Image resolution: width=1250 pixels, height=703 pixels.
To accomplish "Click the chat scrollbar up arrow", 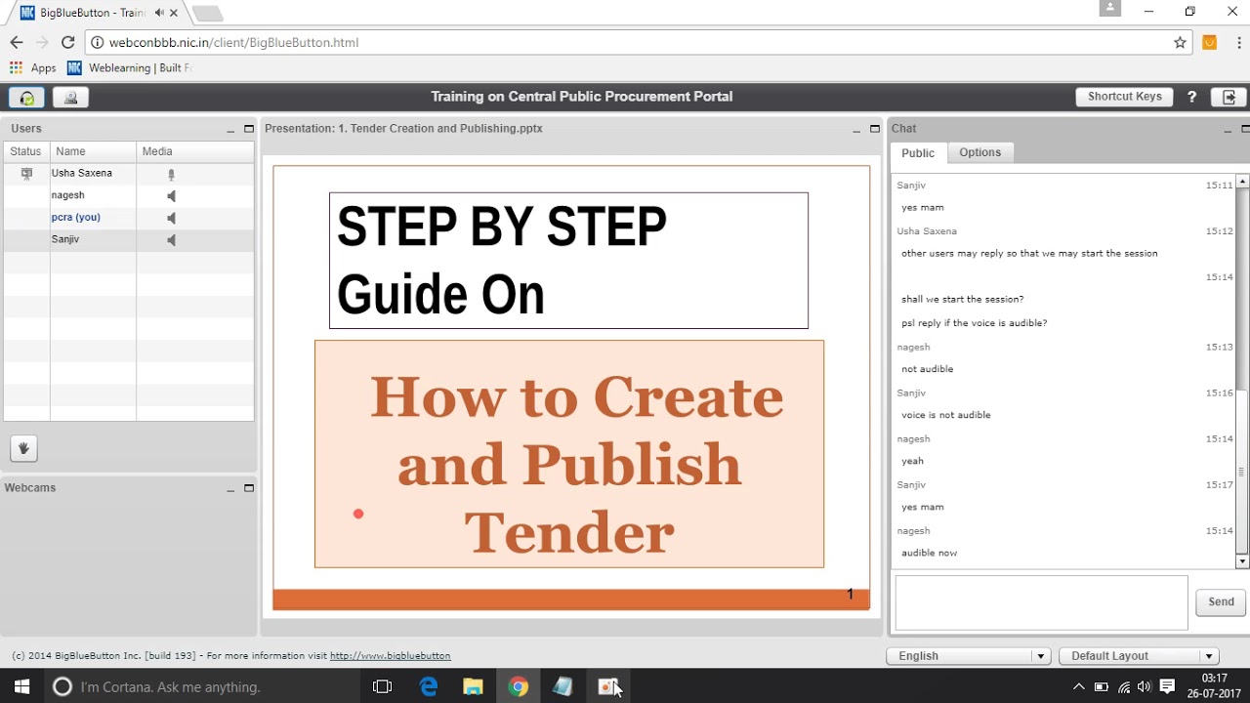I will pos(1243,181).
